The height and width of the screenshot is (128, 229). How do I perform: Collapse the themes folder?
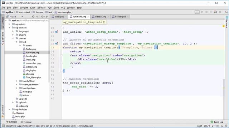pyautogui.click(x=13, y=38)
